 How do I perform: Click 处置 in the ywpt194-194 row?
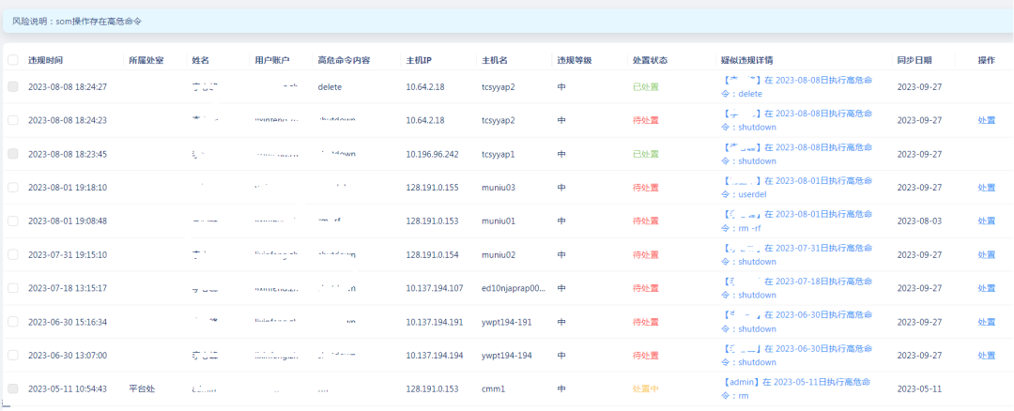click(986, 356)
